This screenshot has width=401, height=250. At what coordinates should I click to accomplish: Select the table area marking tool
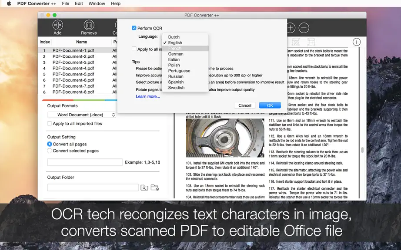[x=311, y=42]
